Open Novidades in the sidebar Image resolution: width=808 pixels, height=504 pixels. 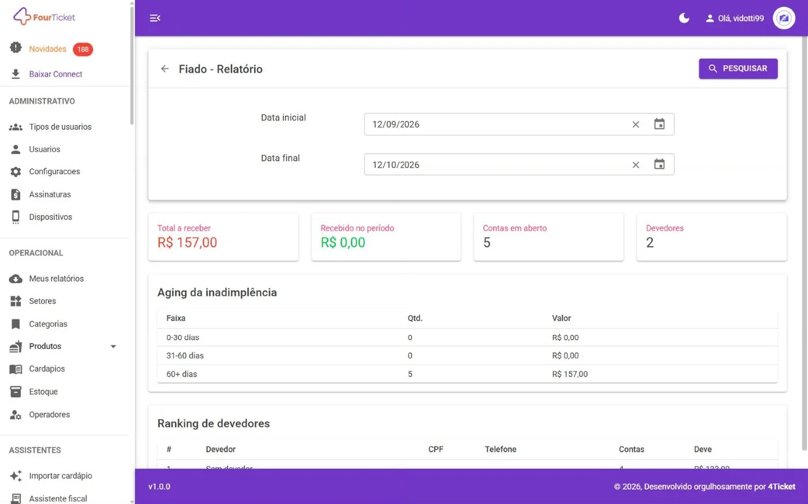pos(48,49)
